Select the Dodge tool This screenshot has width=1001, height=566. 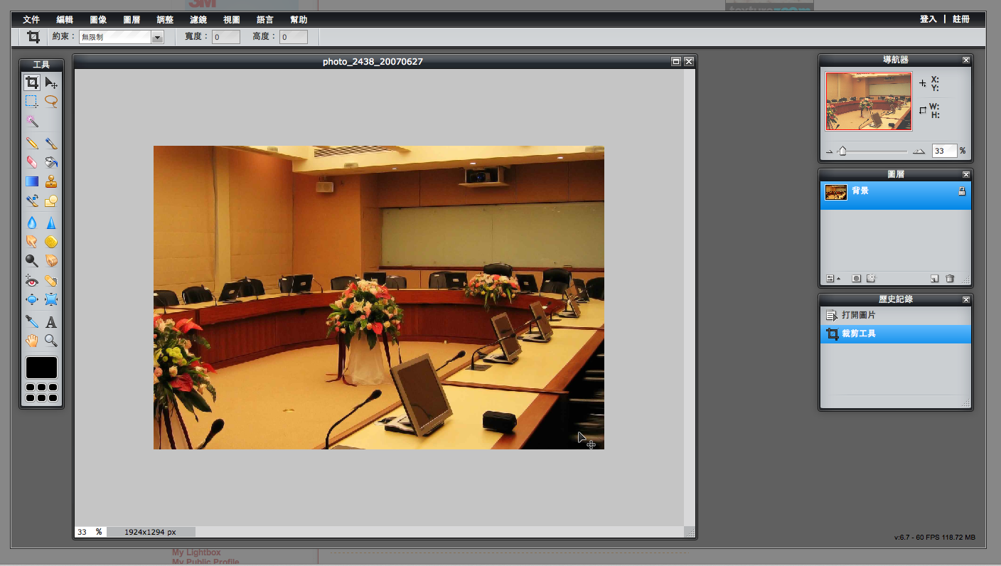pyautogui.click(x=32, y=261)
